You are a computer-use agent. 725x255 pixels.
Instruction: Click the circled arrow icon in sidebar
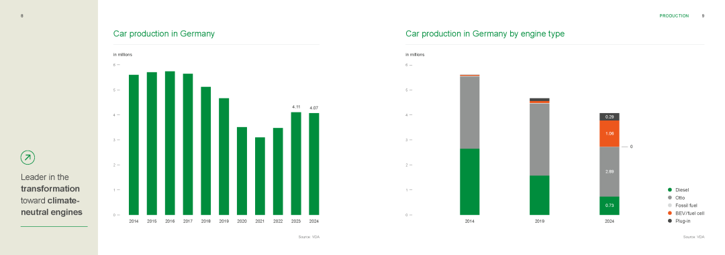pyautogui.click(x=28, y=157)
